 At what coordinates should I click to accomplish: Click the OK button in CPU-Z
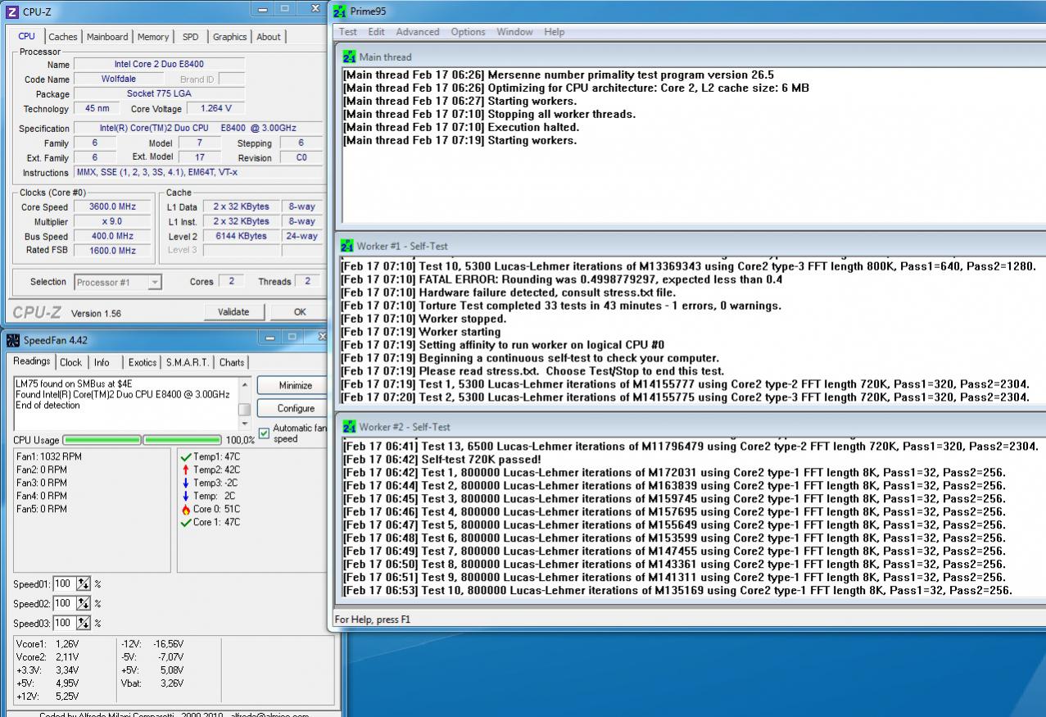pos(299,311)
